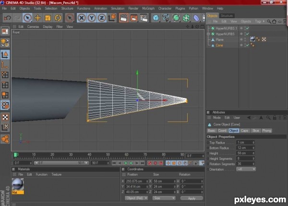Select the Live Selection tool
This screenshot has height=206, width=288.
coord(27,18)
